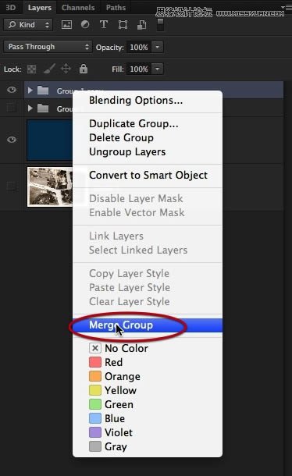292x476 pixels.
Task: Label the group Blue
Action: tap(148, 418)
